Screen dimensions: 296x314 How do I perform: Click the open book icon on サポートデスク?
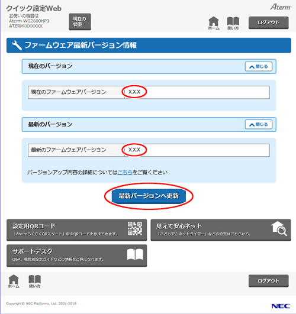[135, 254]
